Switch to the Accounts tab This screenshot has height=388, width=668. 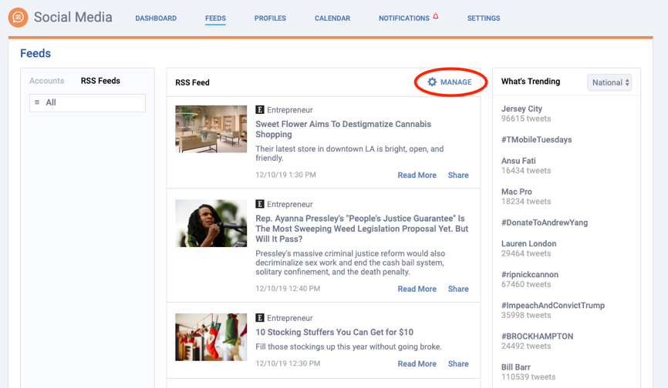coord(47,81)
